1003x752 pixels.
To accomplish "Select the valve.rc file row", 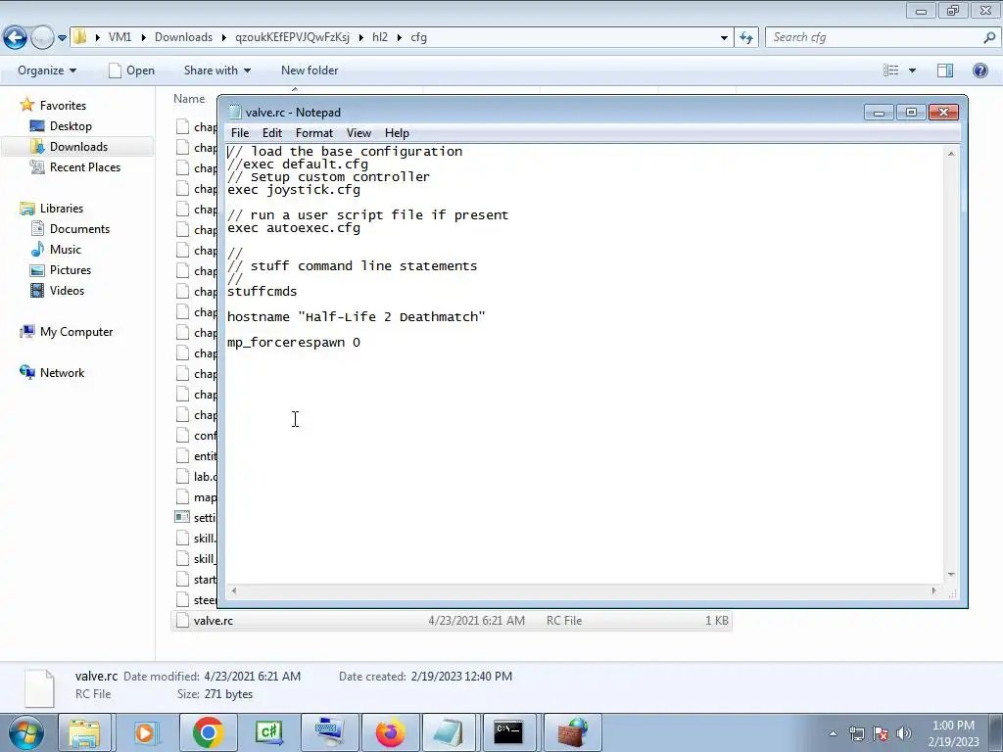I will pyautogui.click(x=451, y=620).
